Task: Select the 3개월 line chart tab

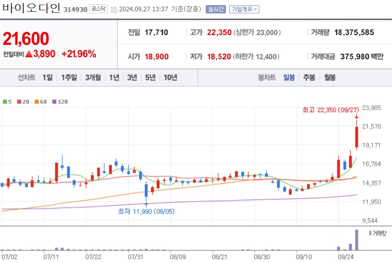Action: [x=93, y=77]
